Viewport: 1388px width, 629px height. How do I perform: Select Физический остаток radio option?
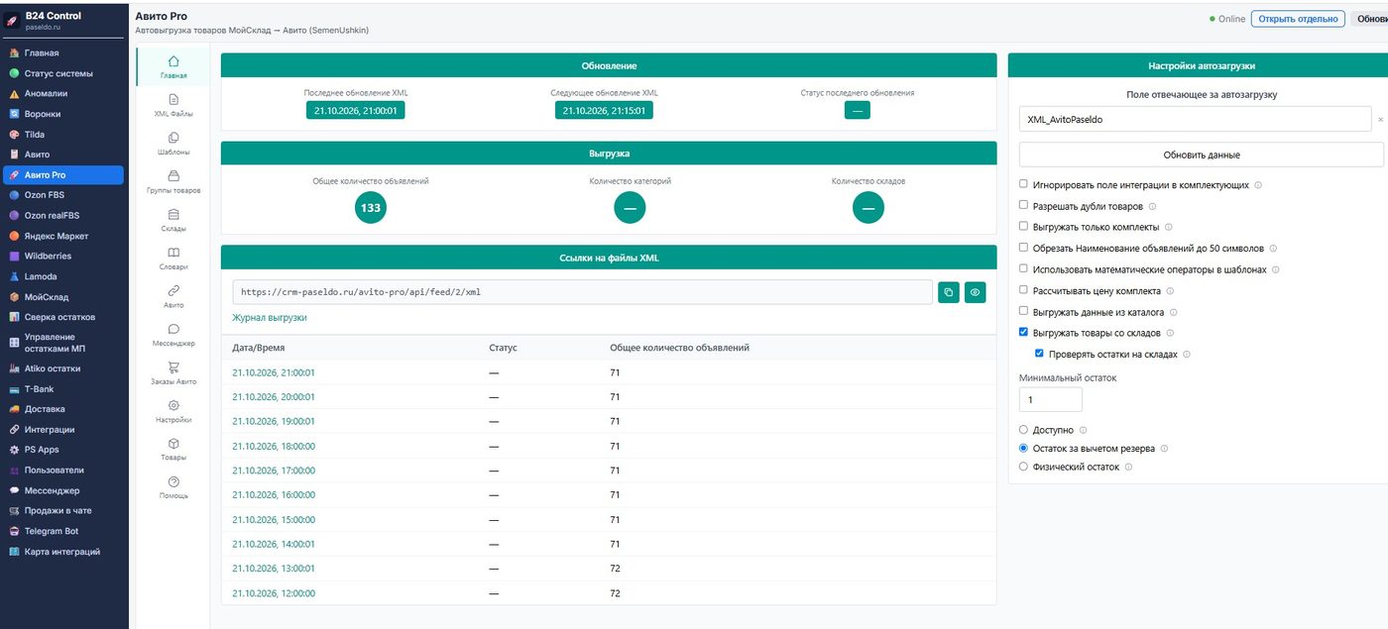[1023, 467]
